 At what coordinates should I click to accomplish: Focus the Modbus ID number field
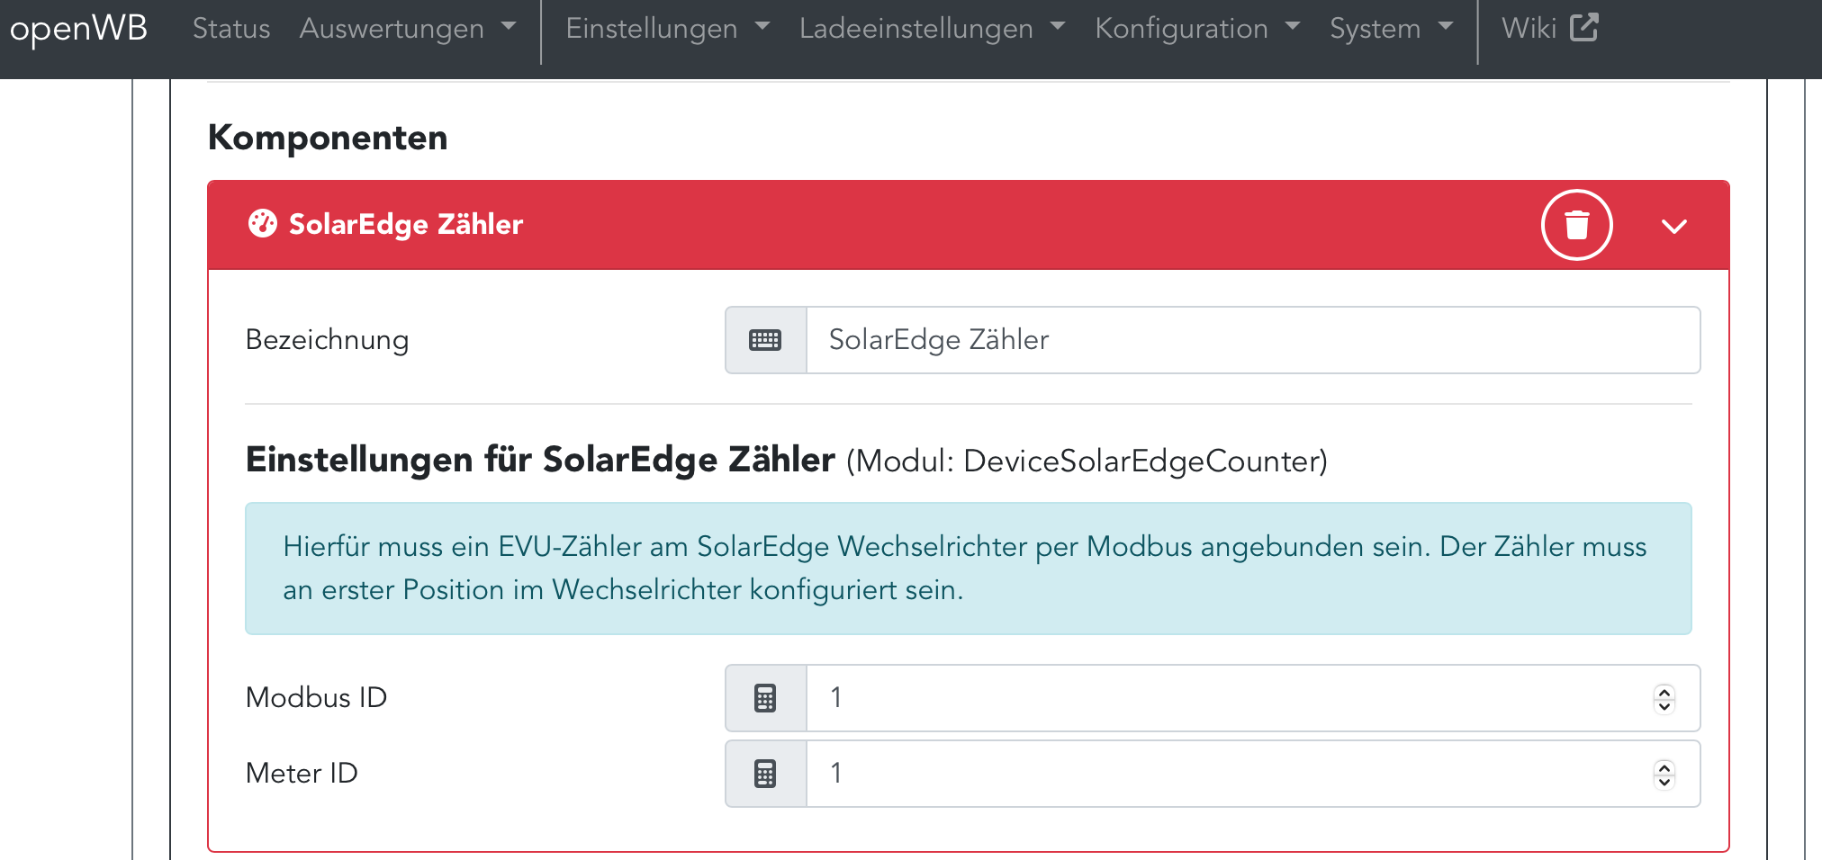(1253, 698)
